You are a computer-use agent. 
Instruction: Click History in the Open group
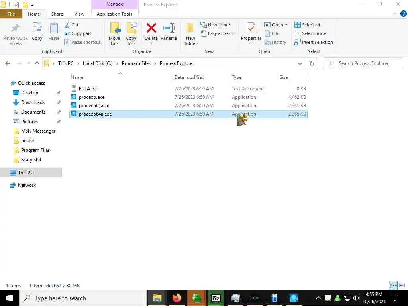[275, 42]
